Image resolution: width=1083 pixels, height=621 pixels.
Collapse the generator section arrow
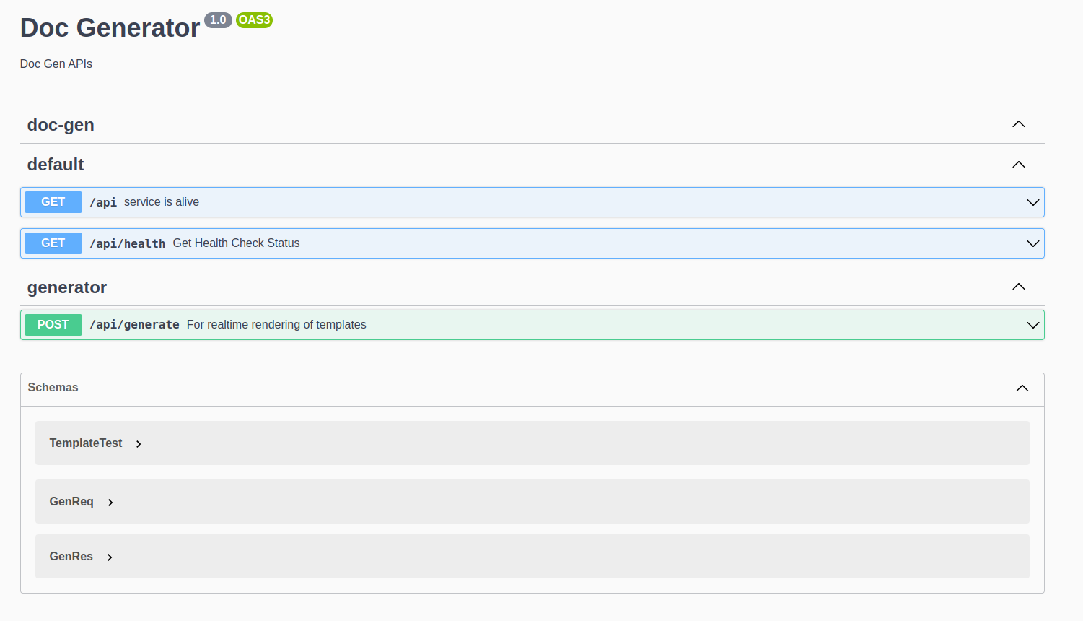tap(1018, 287)
